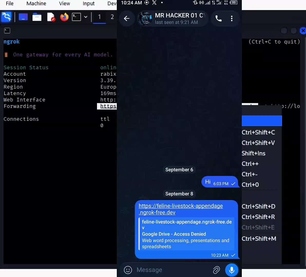Viewport: 306px width, 277px height.
Task: Open the View menu
Action: coord(64,4)
